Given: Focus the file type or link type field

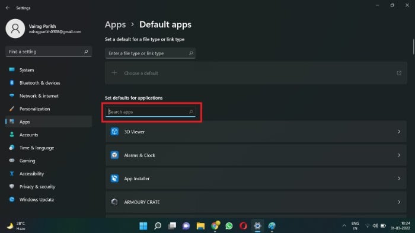Looking at the screenshot, I should point(150,53).
